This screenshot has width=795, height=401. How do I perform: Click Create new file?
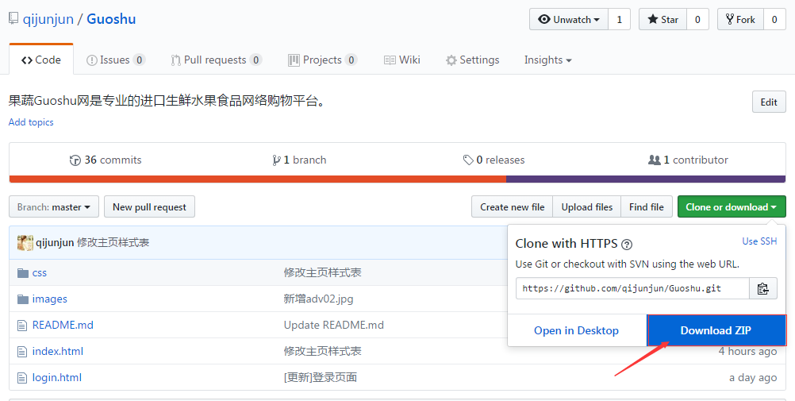tap(512, 207)
